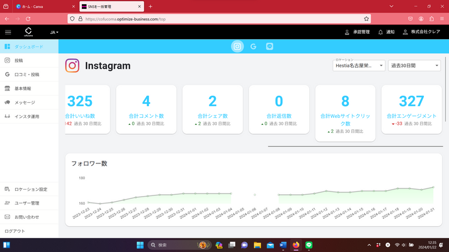
Task: Click the ログアウト link
Action: [x=15, y=231]
